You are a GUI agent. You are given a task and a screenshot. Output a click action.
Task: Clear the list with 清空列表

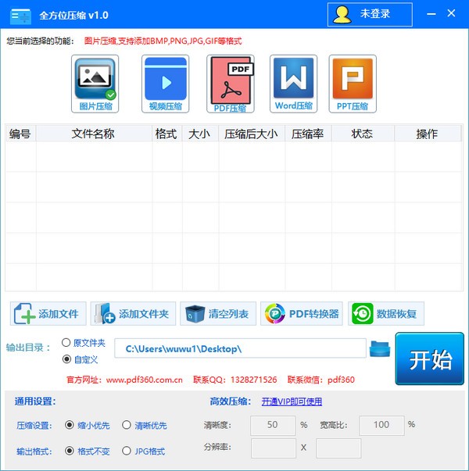[x=217, y=314]
